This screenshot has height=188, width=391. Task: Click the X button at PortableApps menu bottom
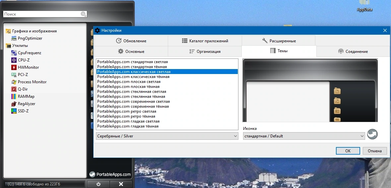[121, 184]
